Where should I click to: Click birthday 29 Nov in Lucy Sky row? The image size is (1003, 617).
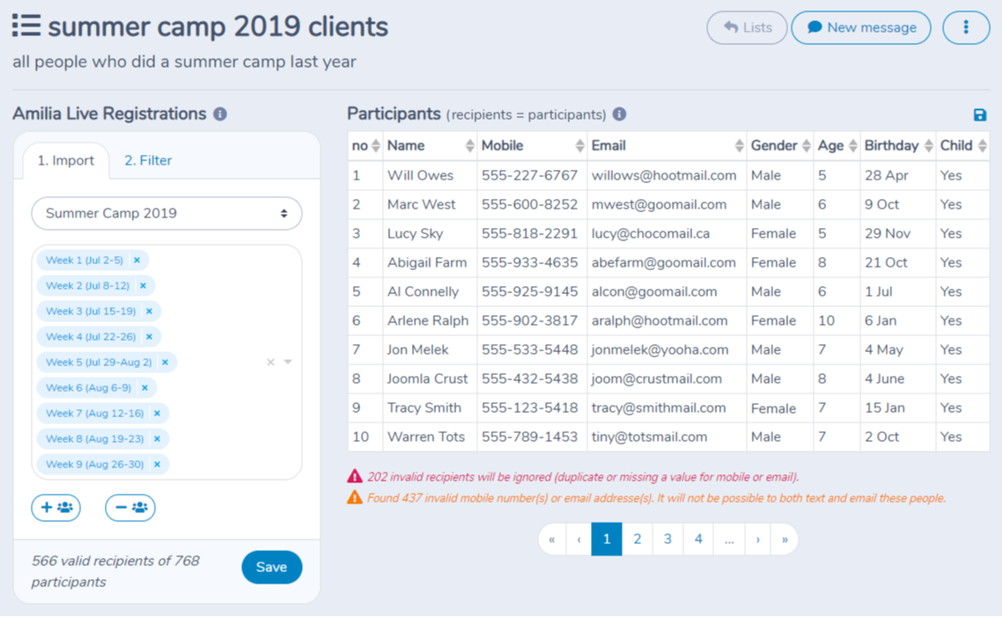pos(888,233)
